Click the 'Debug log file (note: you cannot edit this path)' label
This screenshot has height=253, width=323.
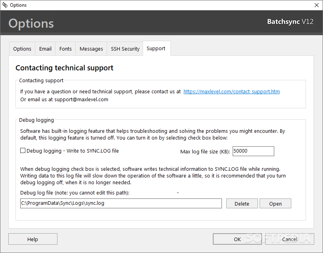(x=75, y=193)
